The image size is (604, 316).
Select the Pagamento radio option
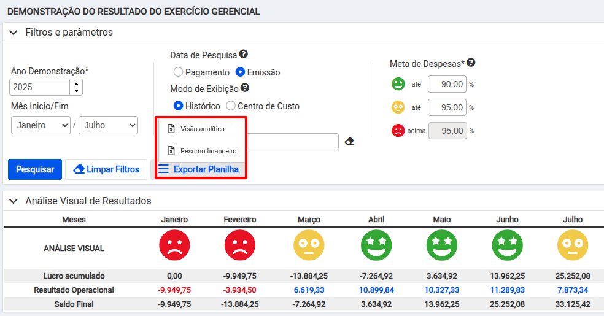[x=179, y=72]
